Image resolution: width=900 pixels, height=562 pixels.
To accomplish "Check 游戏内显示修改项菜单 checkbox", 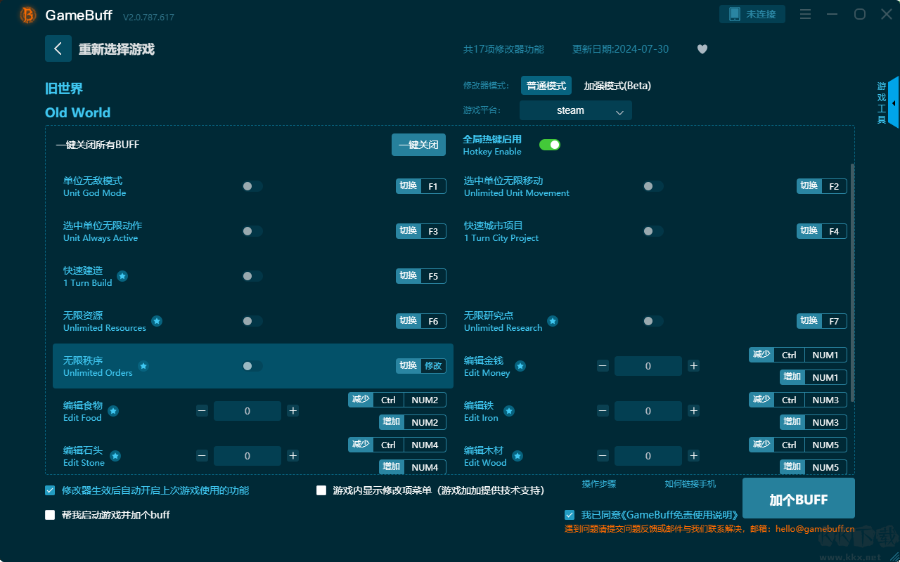I will (x=321, y=490).
